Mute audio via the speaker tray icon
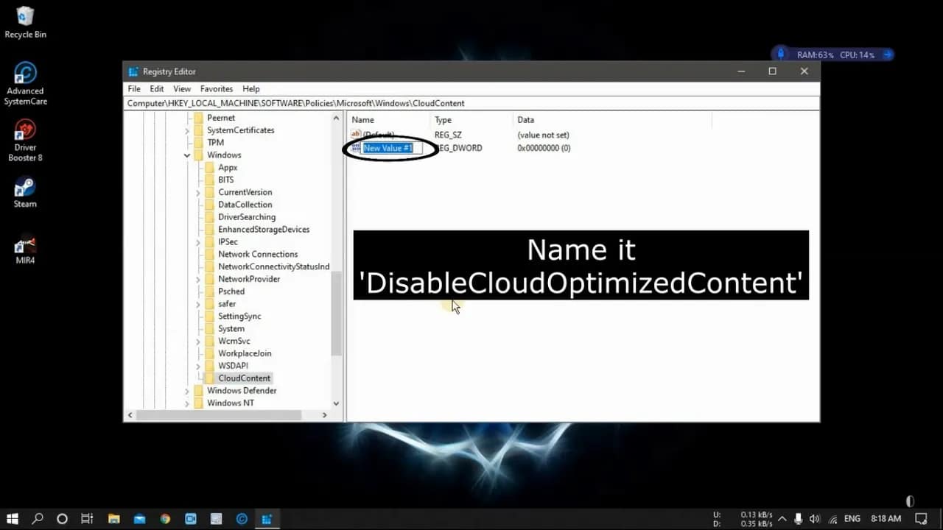The width and height of the screenshot is (943, 530). point(814,518)
